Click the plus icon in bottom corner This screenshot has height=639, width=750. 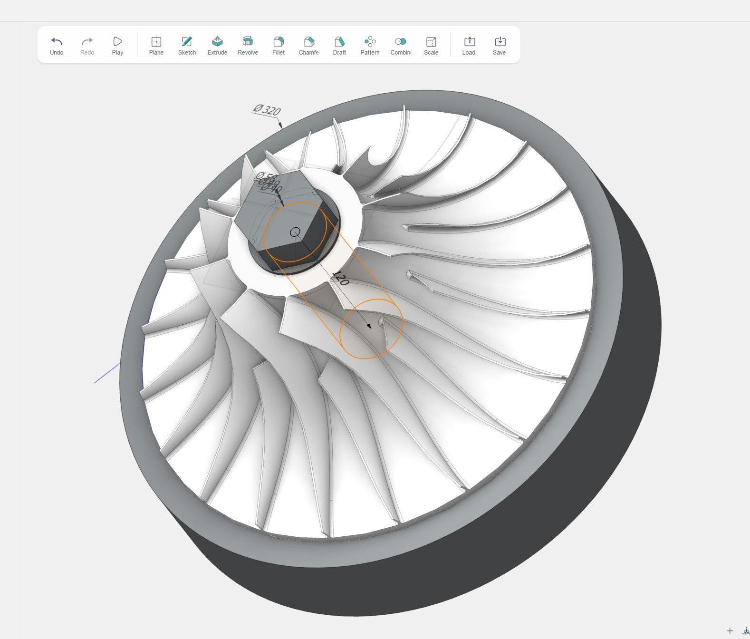tap(730, 631)
